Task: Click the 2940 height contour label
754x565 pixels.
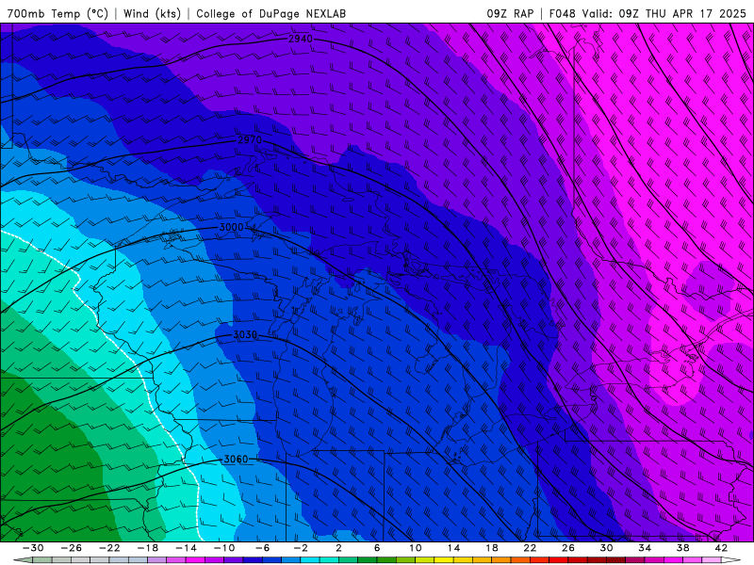Action: [301, 39]
